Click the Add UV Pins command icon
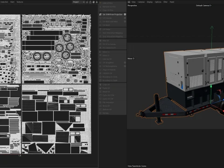The width and height of the screenshot is (224, 168). tap(100, 3)
